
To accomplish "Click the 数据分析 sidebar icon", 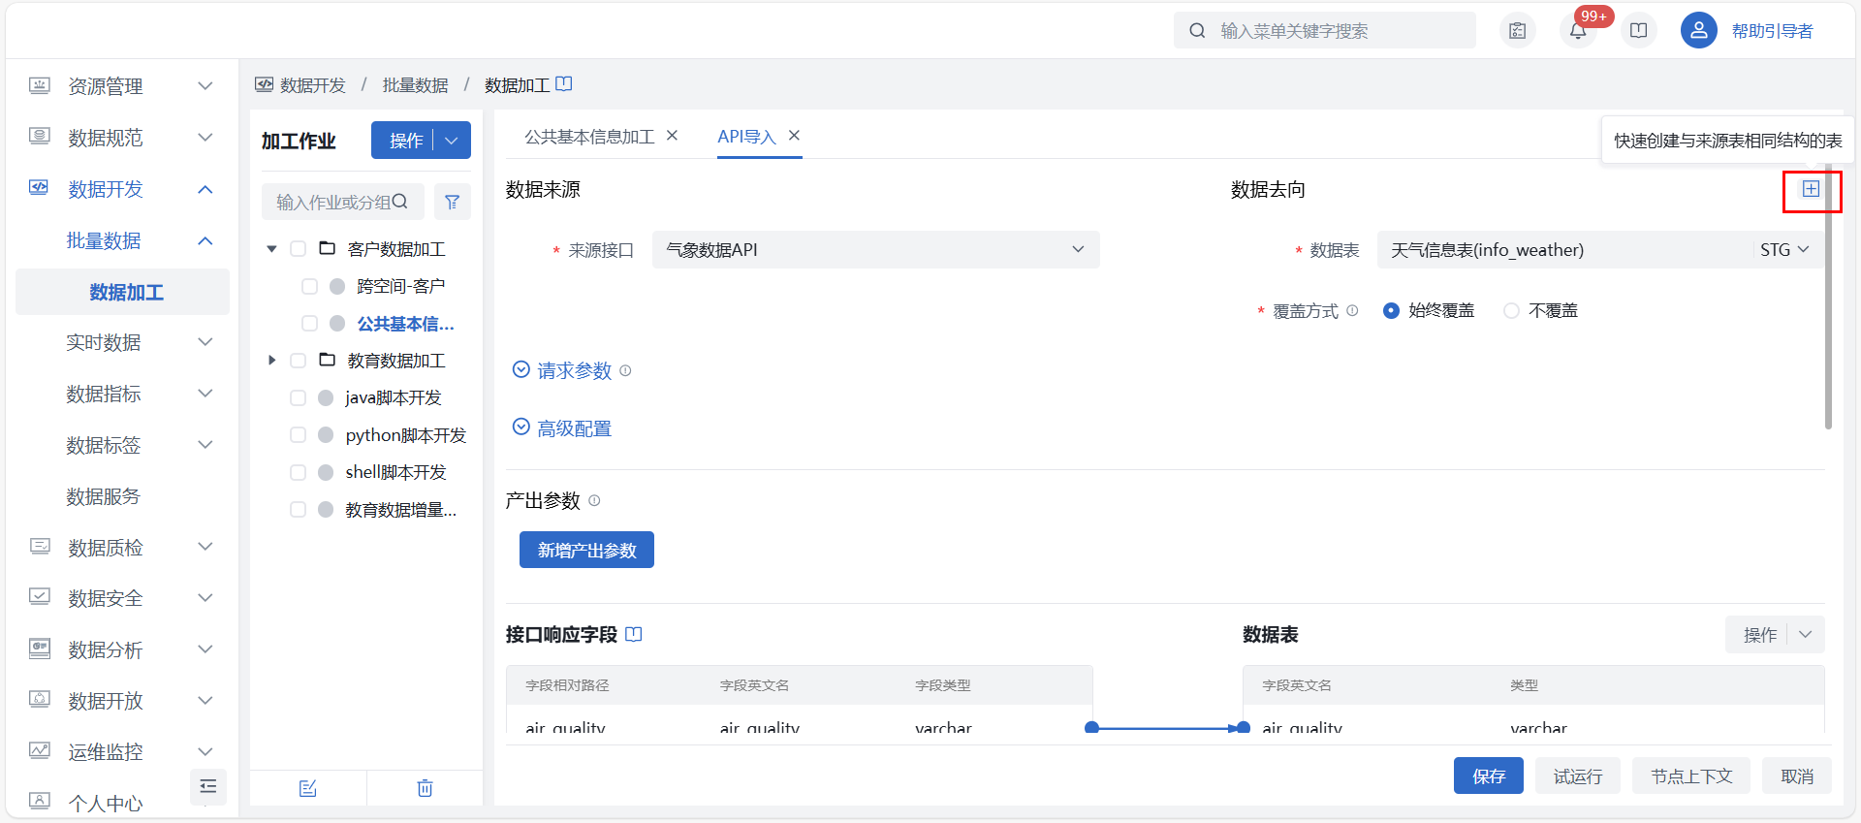I will tap(40, 649).
